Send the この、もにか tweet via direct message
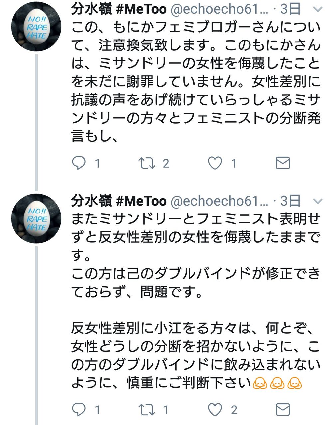The width and height of the screenshot is (334, 425). (283, 163)
